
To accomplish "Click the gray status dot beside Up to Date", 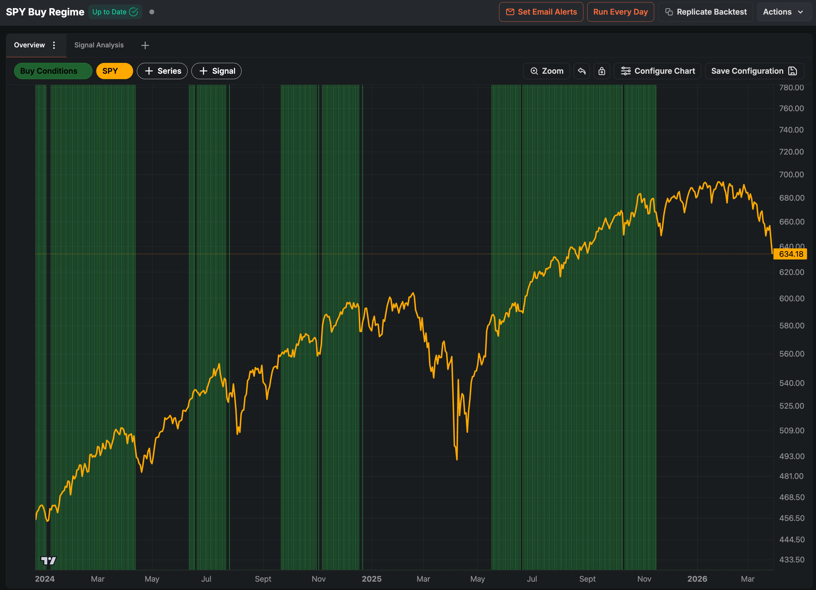I will tap(152, 12).
